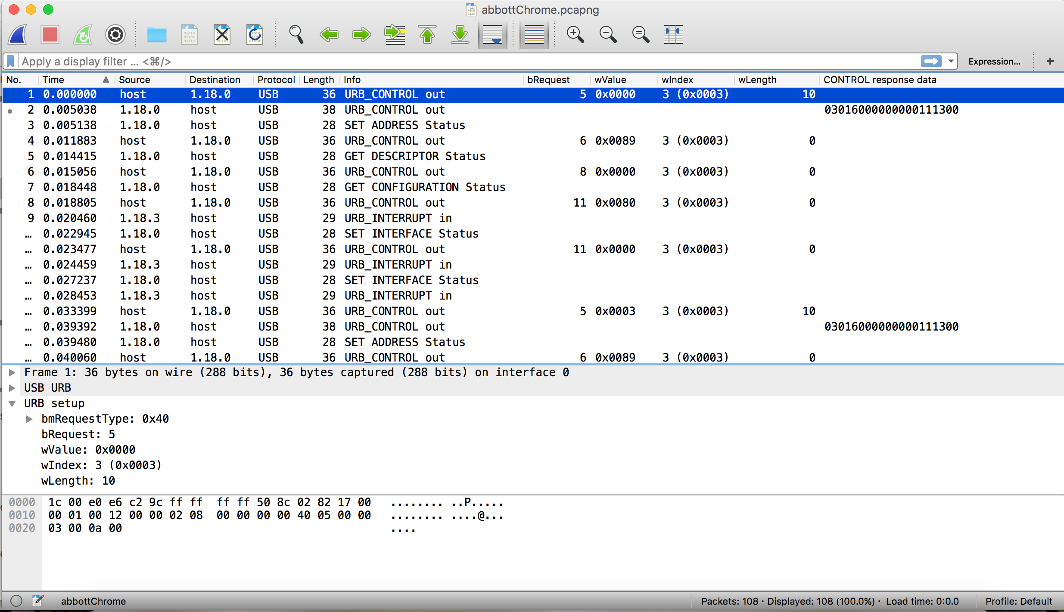Select packet 5 GET DESCRIPTOR Status
The height and width of the screenshot is (612, 1064).
tap(533, 156)
